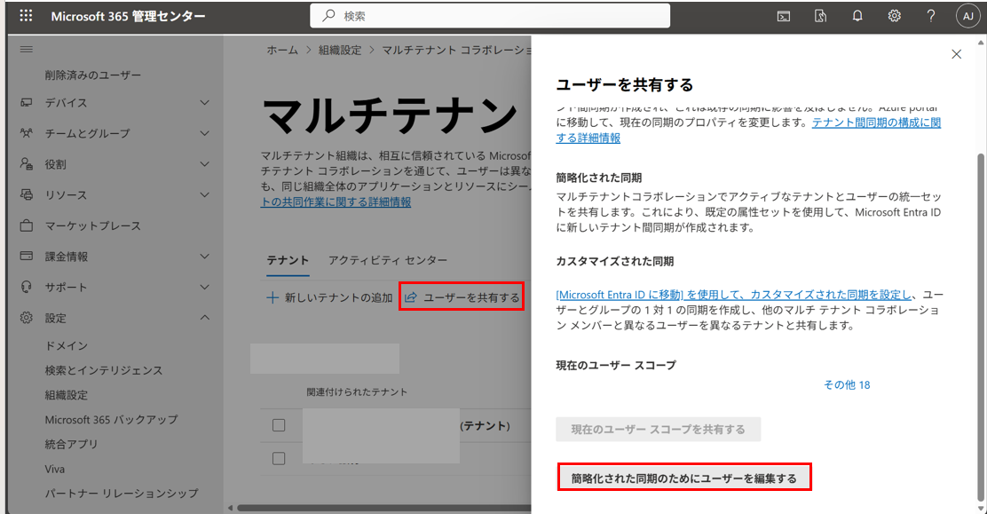Viewport: 987px width, 514px height.
Task: Click into the 検索 search field
Action: click(x=490, y=16)
